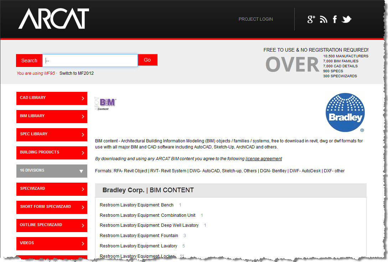Click the ARCAT BIM Content logo

coord(105,104)
